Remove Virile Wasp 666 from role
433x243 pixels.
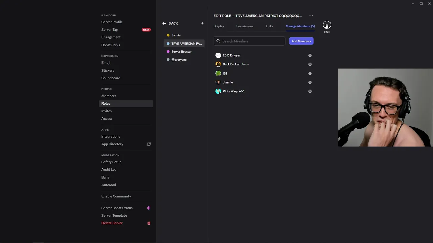310,91
